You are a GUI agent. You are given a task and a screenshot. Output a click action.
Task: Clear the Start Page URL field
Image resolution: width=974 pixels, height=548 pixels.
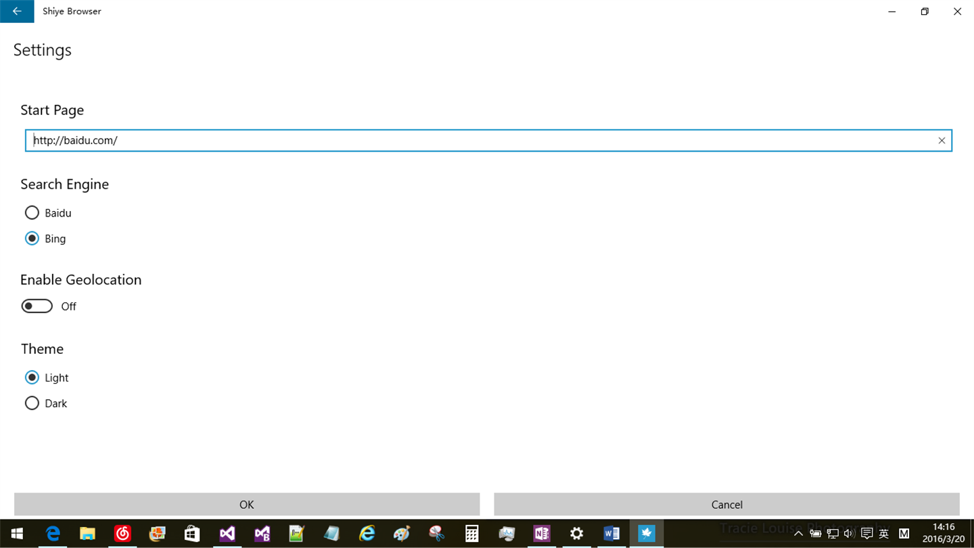pyautogui.click(x=942, y=141)
